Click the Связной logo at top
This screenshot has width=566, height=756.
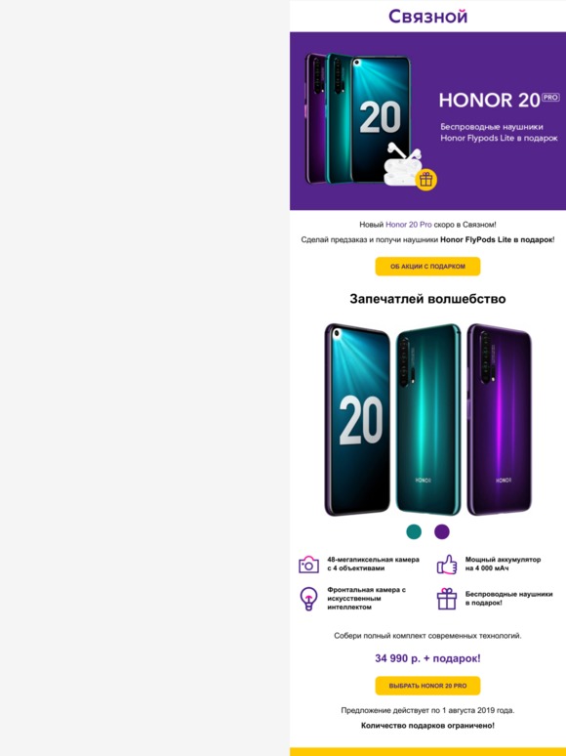[427, 17]
